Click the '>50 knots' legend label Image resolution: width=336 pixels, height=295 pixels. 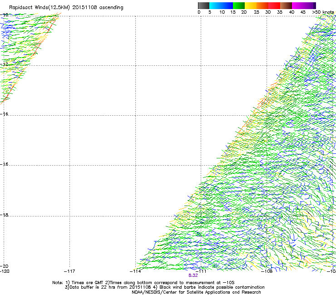pyautogui.click(x=323, y=12)
